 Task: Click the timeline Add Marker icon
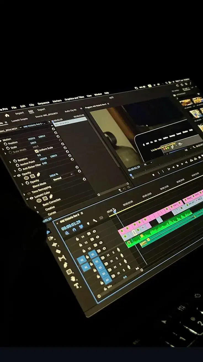[x=88, y=223]
